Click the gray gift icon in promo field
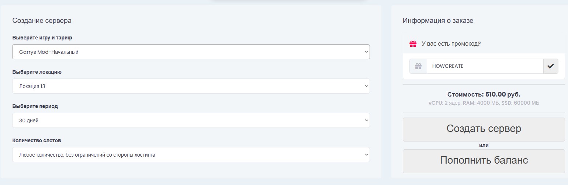This screenshot has width=568, height=185. pos(418,66)
